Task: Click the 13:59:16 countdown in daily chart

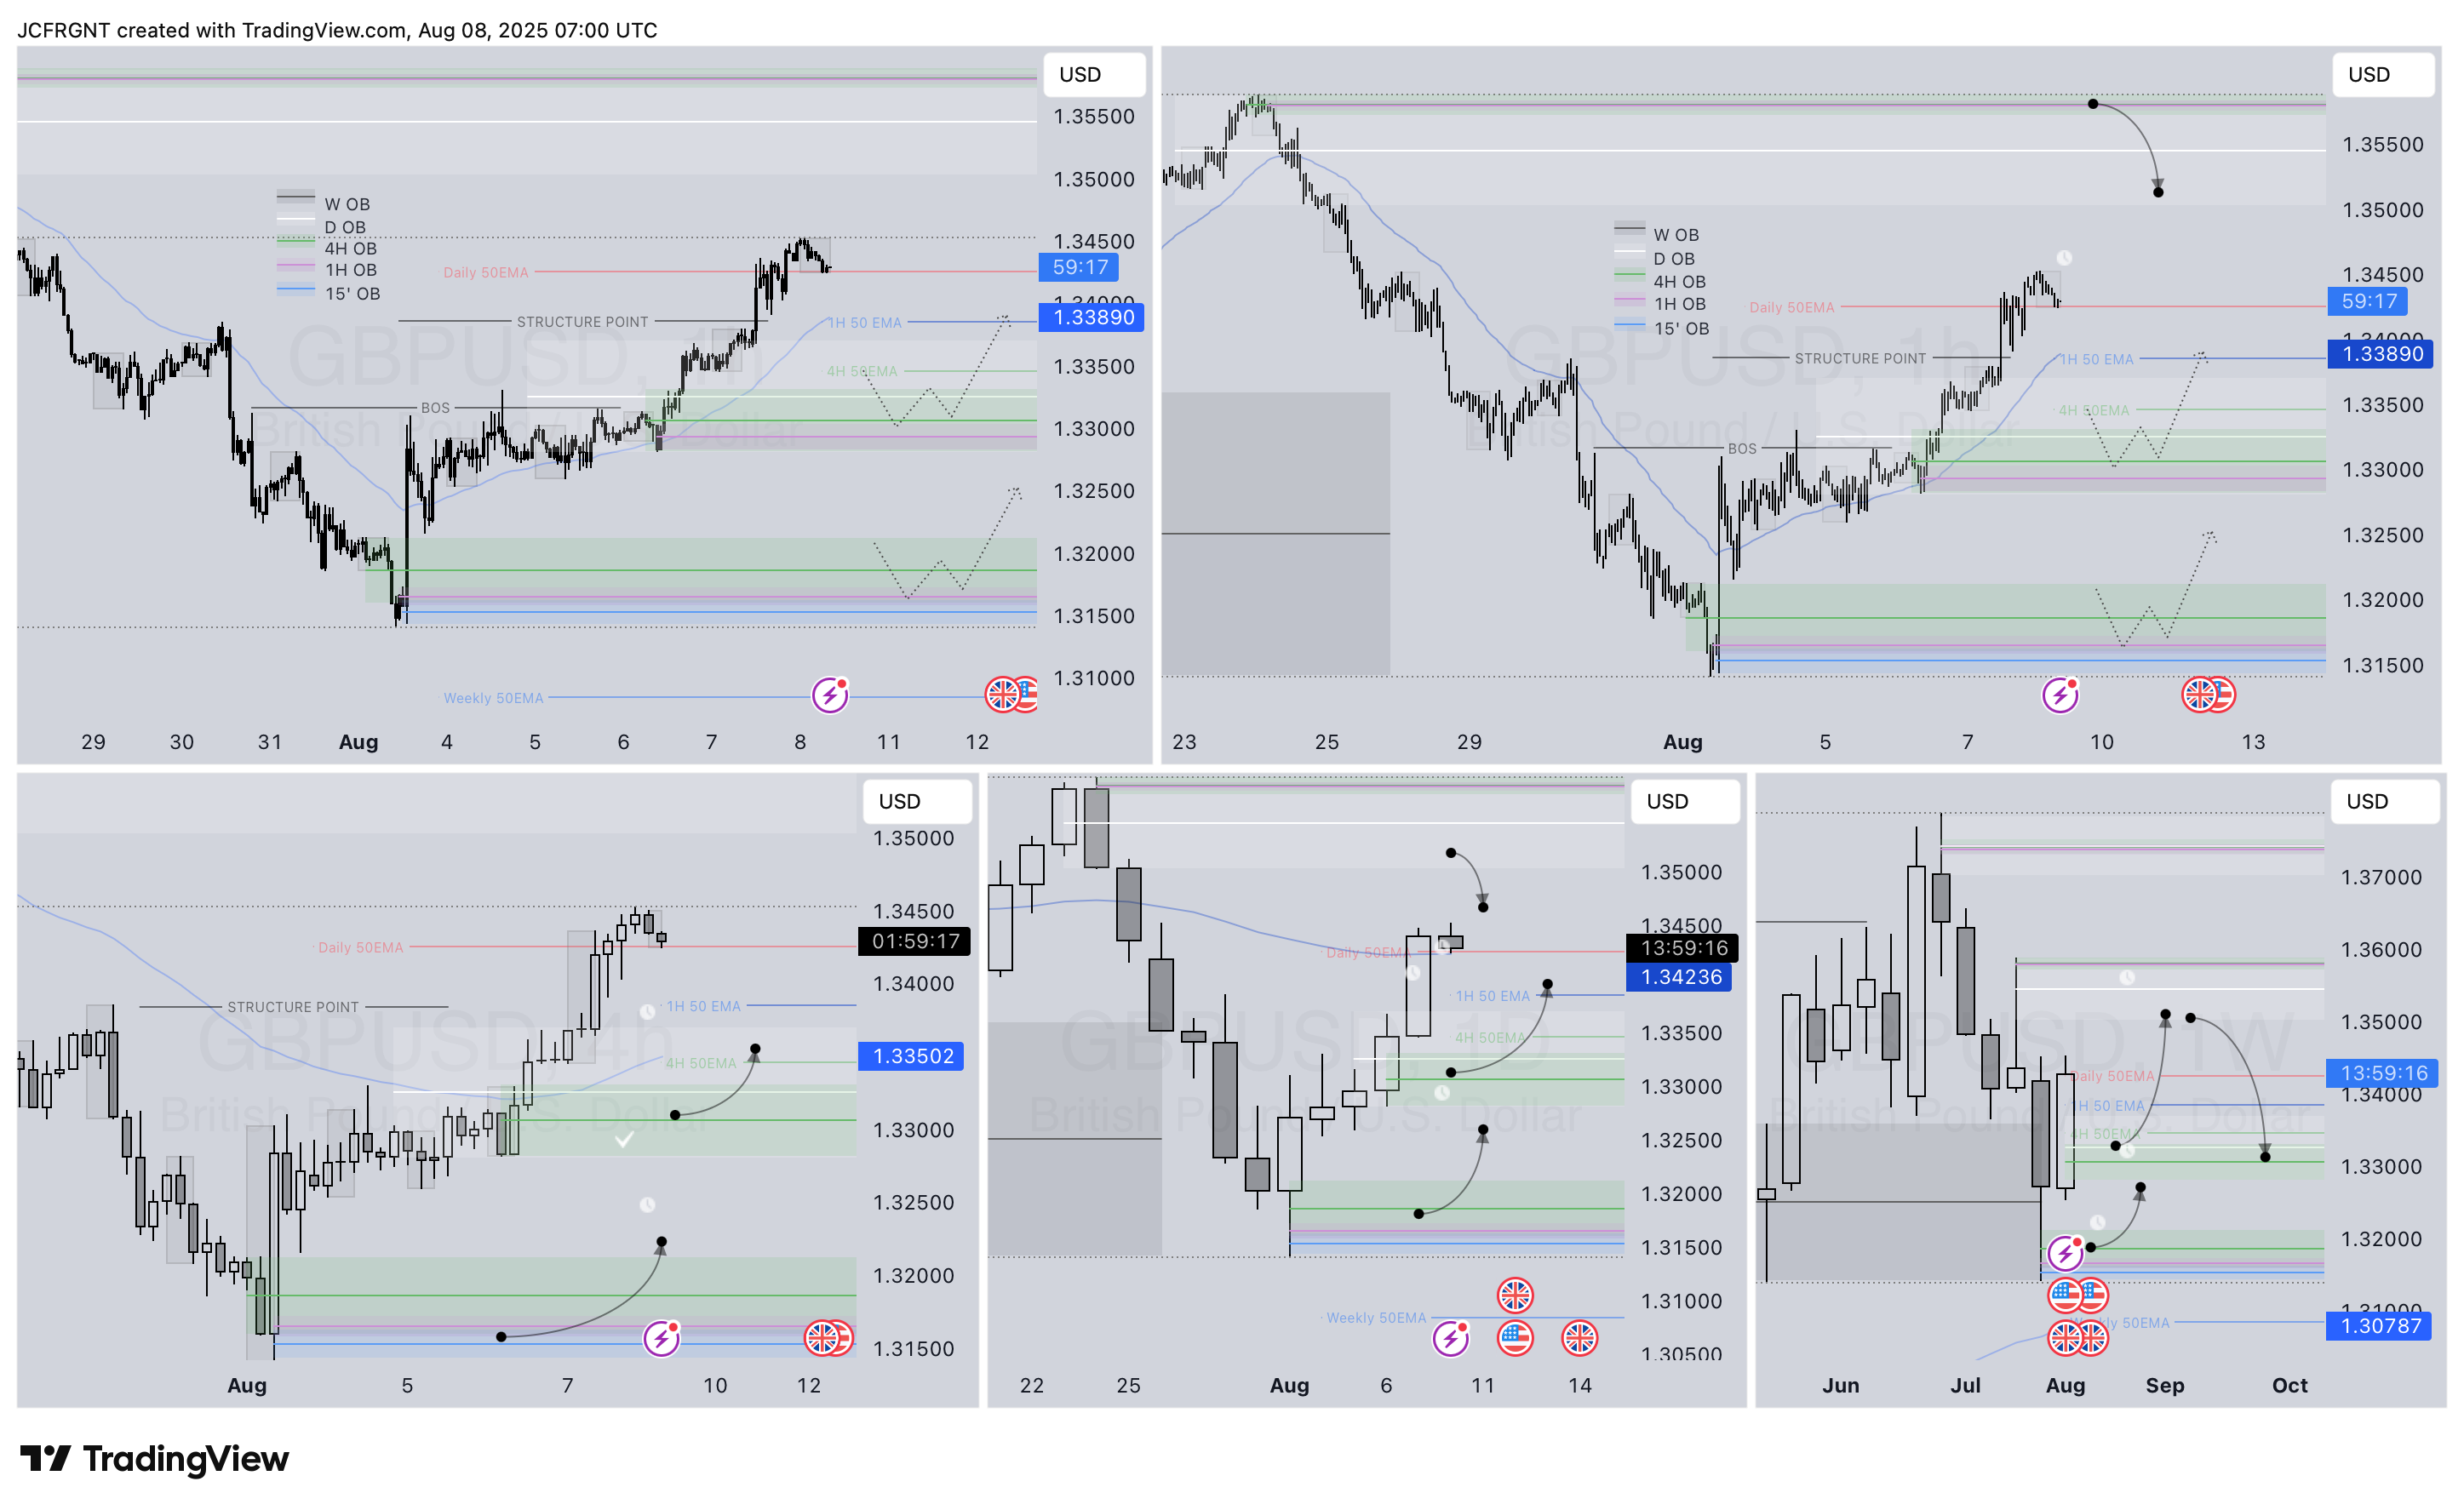Action: click(x=1682, y=948)
